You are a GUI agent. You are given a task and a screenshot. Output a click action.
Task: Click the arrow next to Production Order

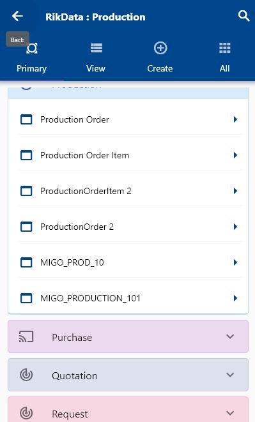click(x=235, y=119)
